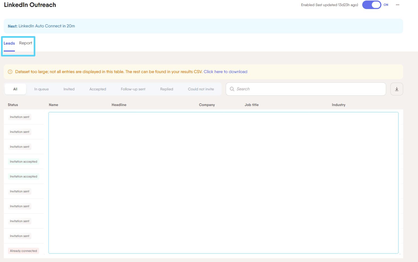
Task: Click the Company column header
Action: tap(207, 105)
